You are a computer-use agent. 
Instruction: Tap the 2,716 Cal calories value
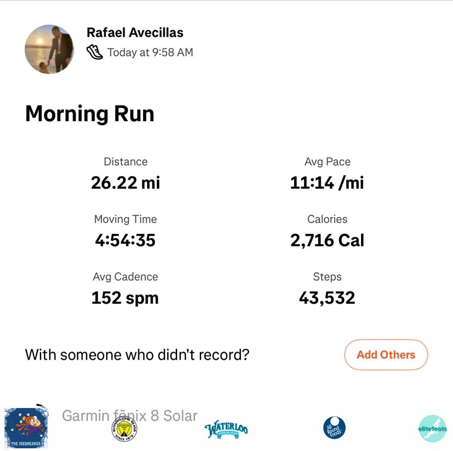point(327,240)
